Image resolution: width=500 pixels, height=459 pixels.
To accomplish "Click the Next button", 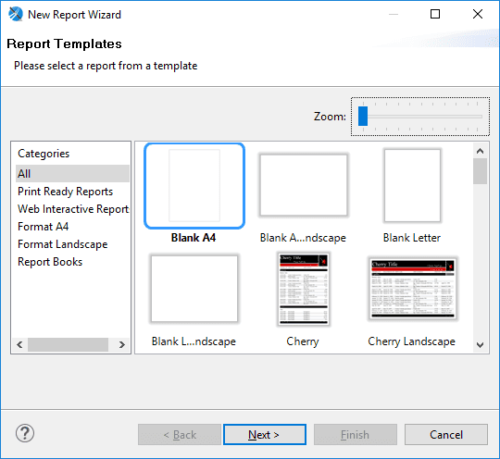I will click(265, 434).
